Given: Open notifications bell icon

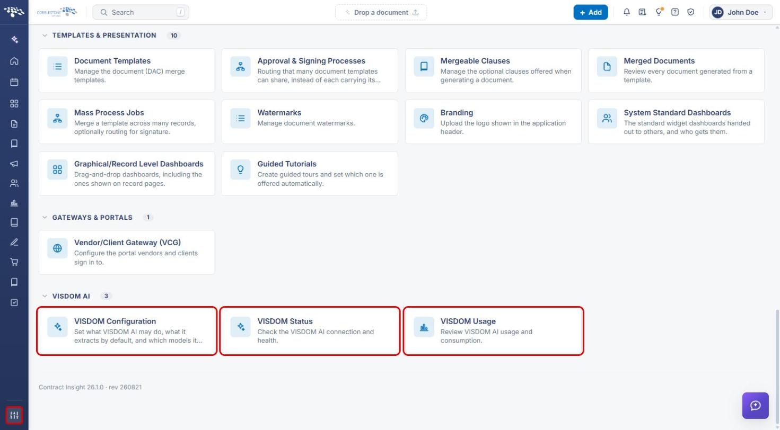Looking at the screenshot, I should (627, 12).
